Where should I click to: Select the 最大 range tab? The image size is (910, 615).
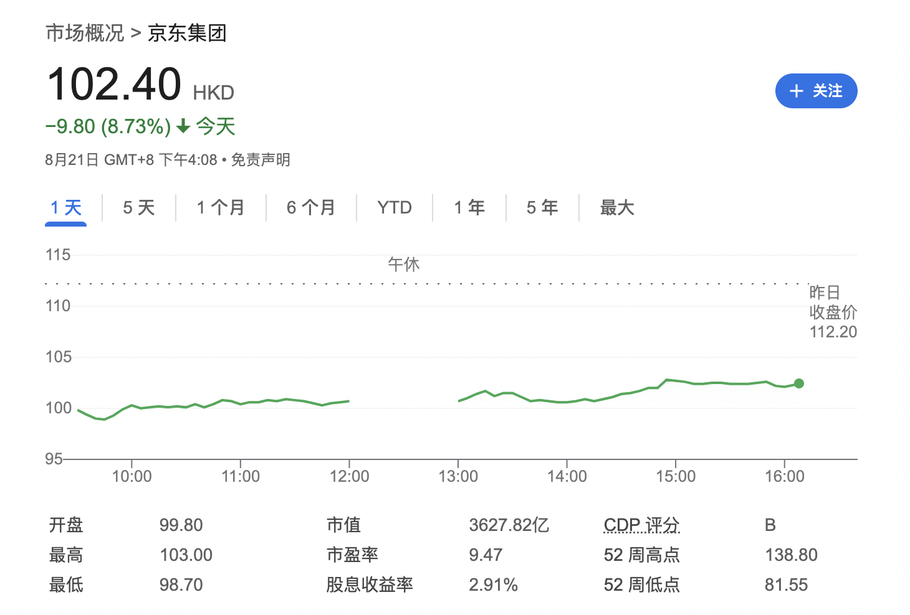(617, 207)
